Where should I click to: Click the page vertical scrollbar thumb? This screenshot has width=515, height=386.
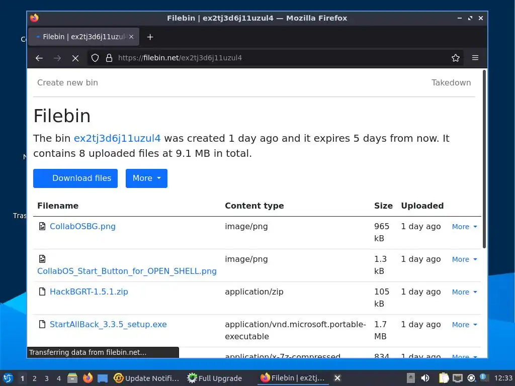[x=484, y=159]
